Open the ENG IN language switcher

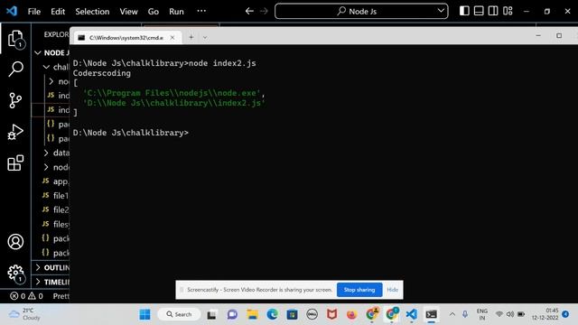coord(481,314)
